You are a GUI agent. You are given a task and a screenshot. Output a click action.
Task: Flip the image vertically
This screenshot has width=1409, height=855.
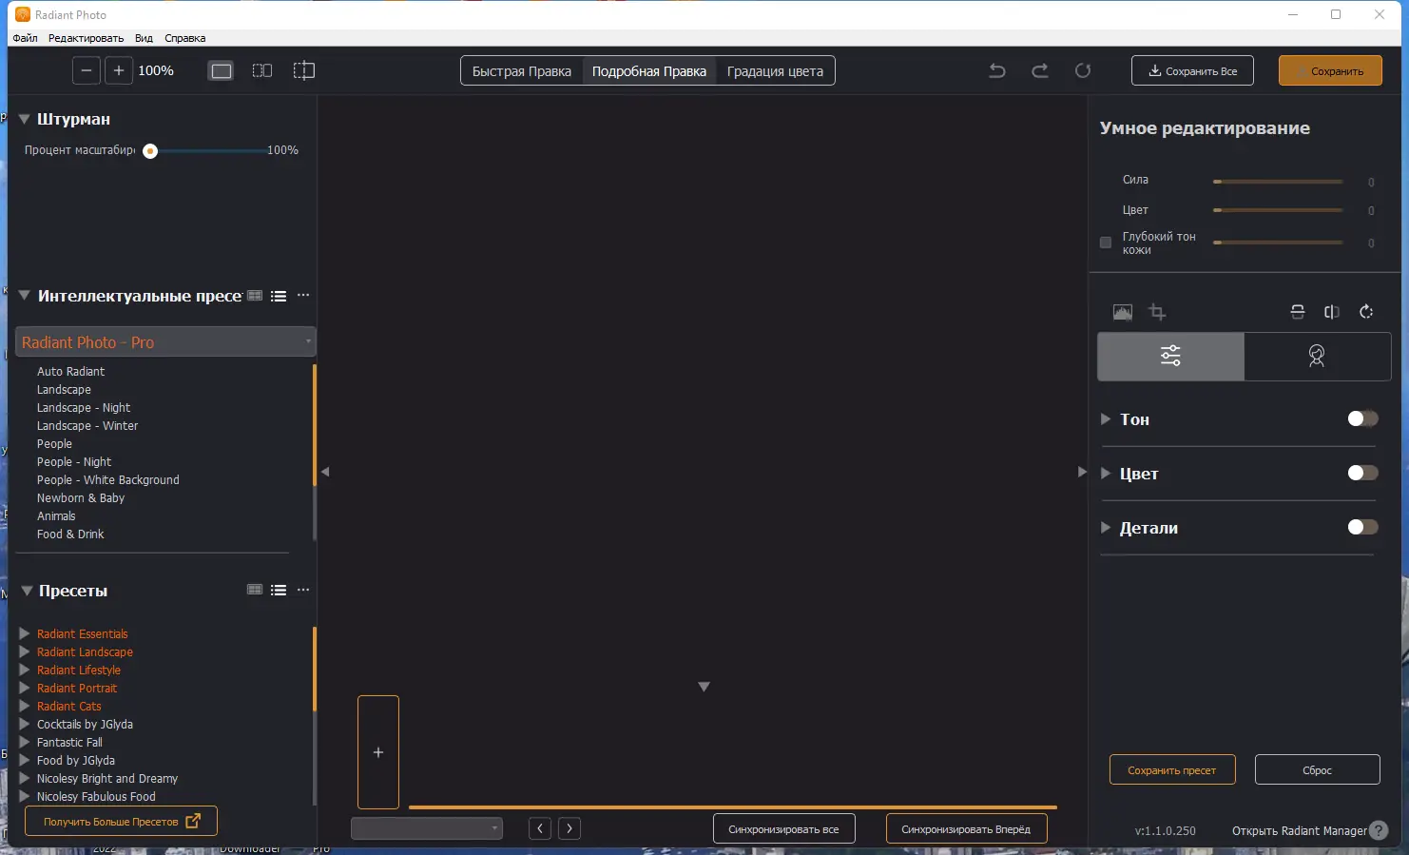pos(1298,312)
